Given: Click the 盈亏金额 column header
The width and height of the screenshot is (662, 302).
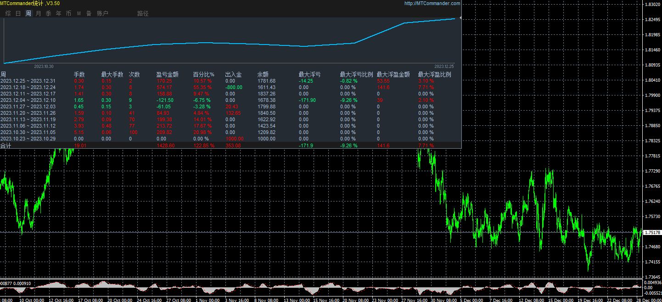Looking at the screenshot, I should tap(168, 74).
